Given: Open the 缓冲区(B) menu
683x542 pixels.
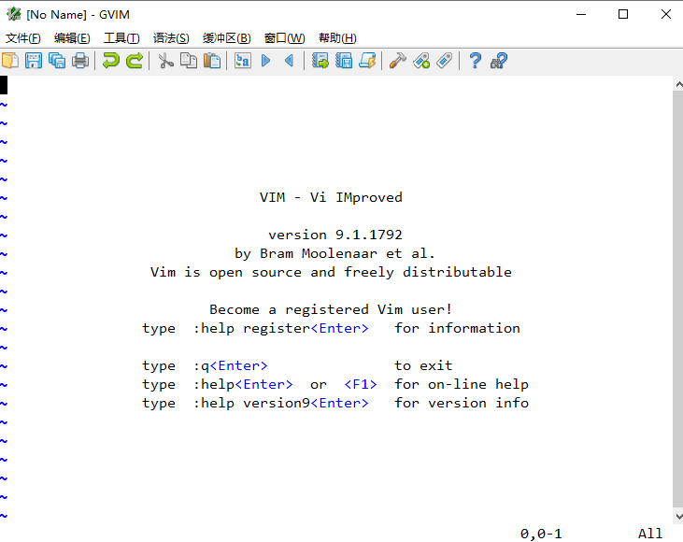Looking at the screenshot, I should 226,38.
